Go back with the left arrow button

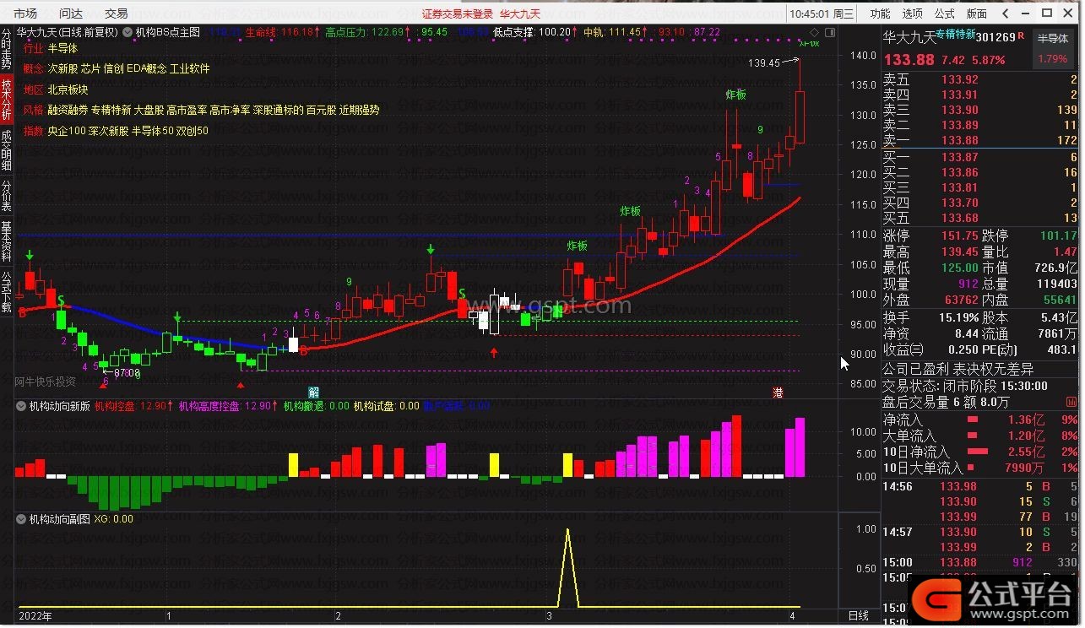[x=1005, y=14]
